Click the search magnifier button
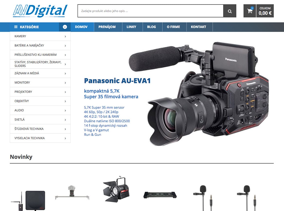The image size is (284, 211). pyautogui.click(x=230, y=11)
